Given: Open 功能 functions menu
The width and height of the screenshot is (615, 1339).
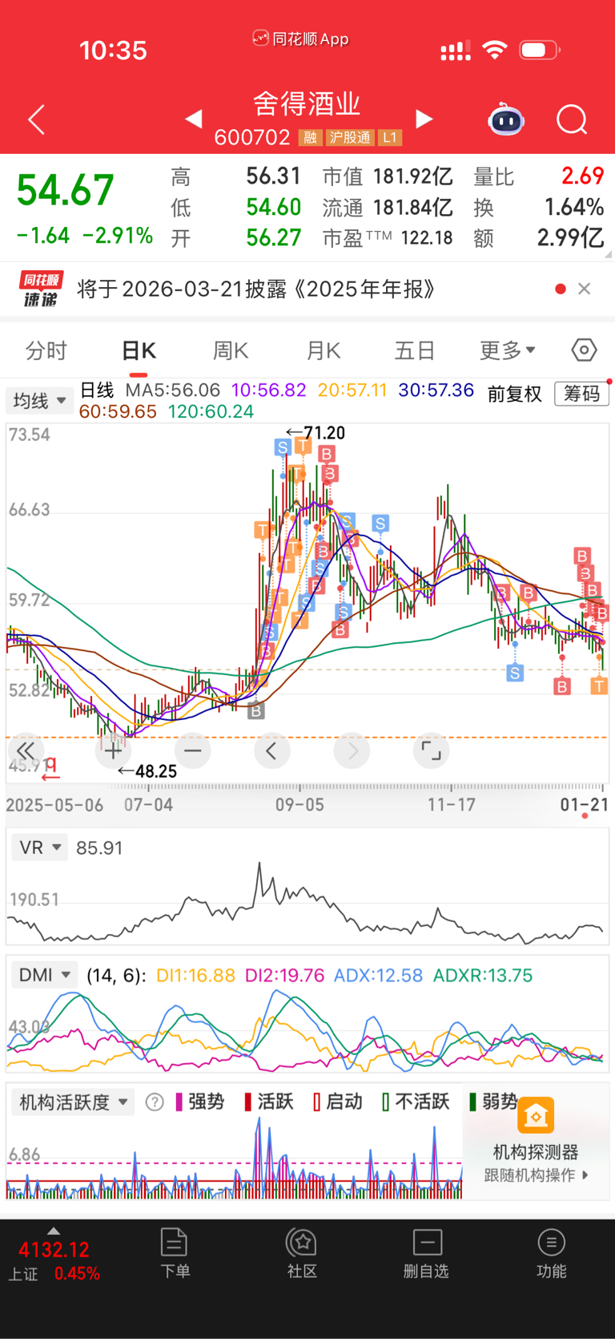Looking at the screenshot, I should [x=551, y=1253].
